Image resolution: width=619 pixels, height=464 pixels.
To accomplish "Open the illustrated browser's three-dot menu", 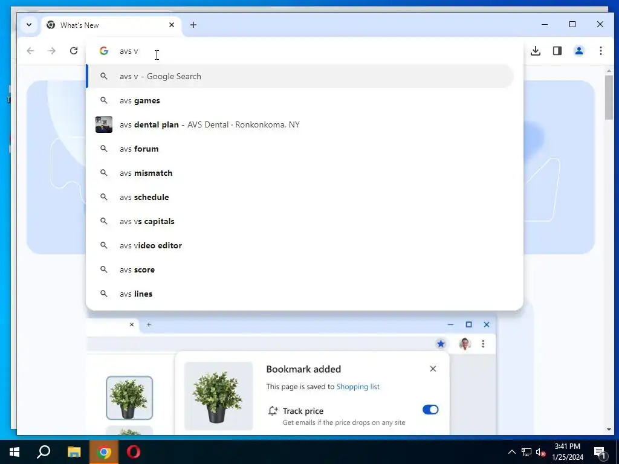I will click(483, 344).
